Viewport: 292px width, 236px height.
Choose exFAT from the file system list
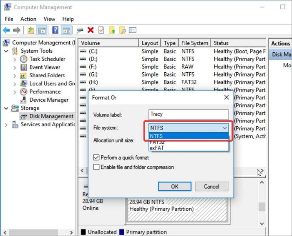click(157, 148)
